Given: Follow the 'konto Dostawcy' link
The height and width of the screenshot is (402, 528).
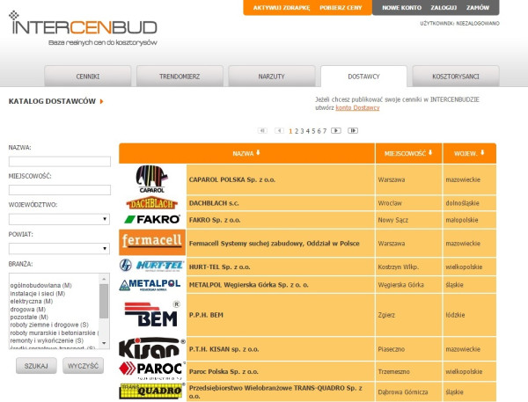Looking at the screenshot, I should [x=357, y=107].
